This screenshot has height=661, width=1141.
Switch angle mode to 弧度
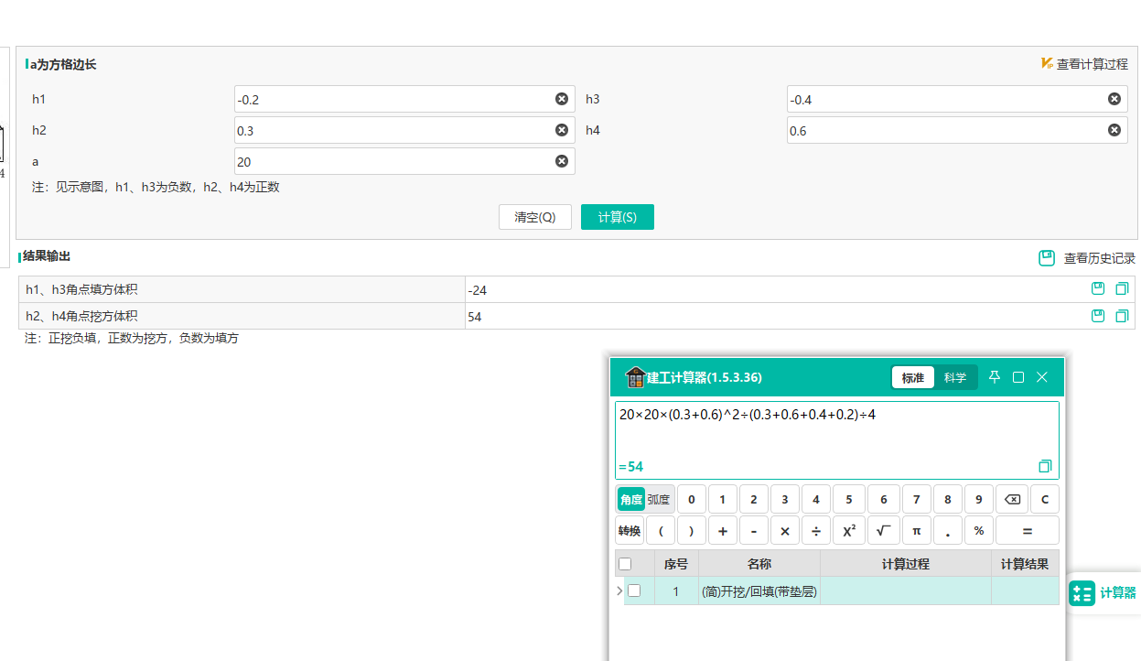click(659, 500)
